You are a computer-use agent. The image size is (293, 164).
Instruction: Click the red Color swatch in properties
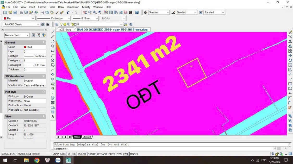pyautogui.click(x=25, y=47)
